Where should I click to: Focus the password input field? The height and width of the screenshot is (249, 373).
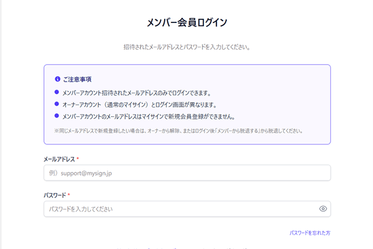(x=187, y=209)
